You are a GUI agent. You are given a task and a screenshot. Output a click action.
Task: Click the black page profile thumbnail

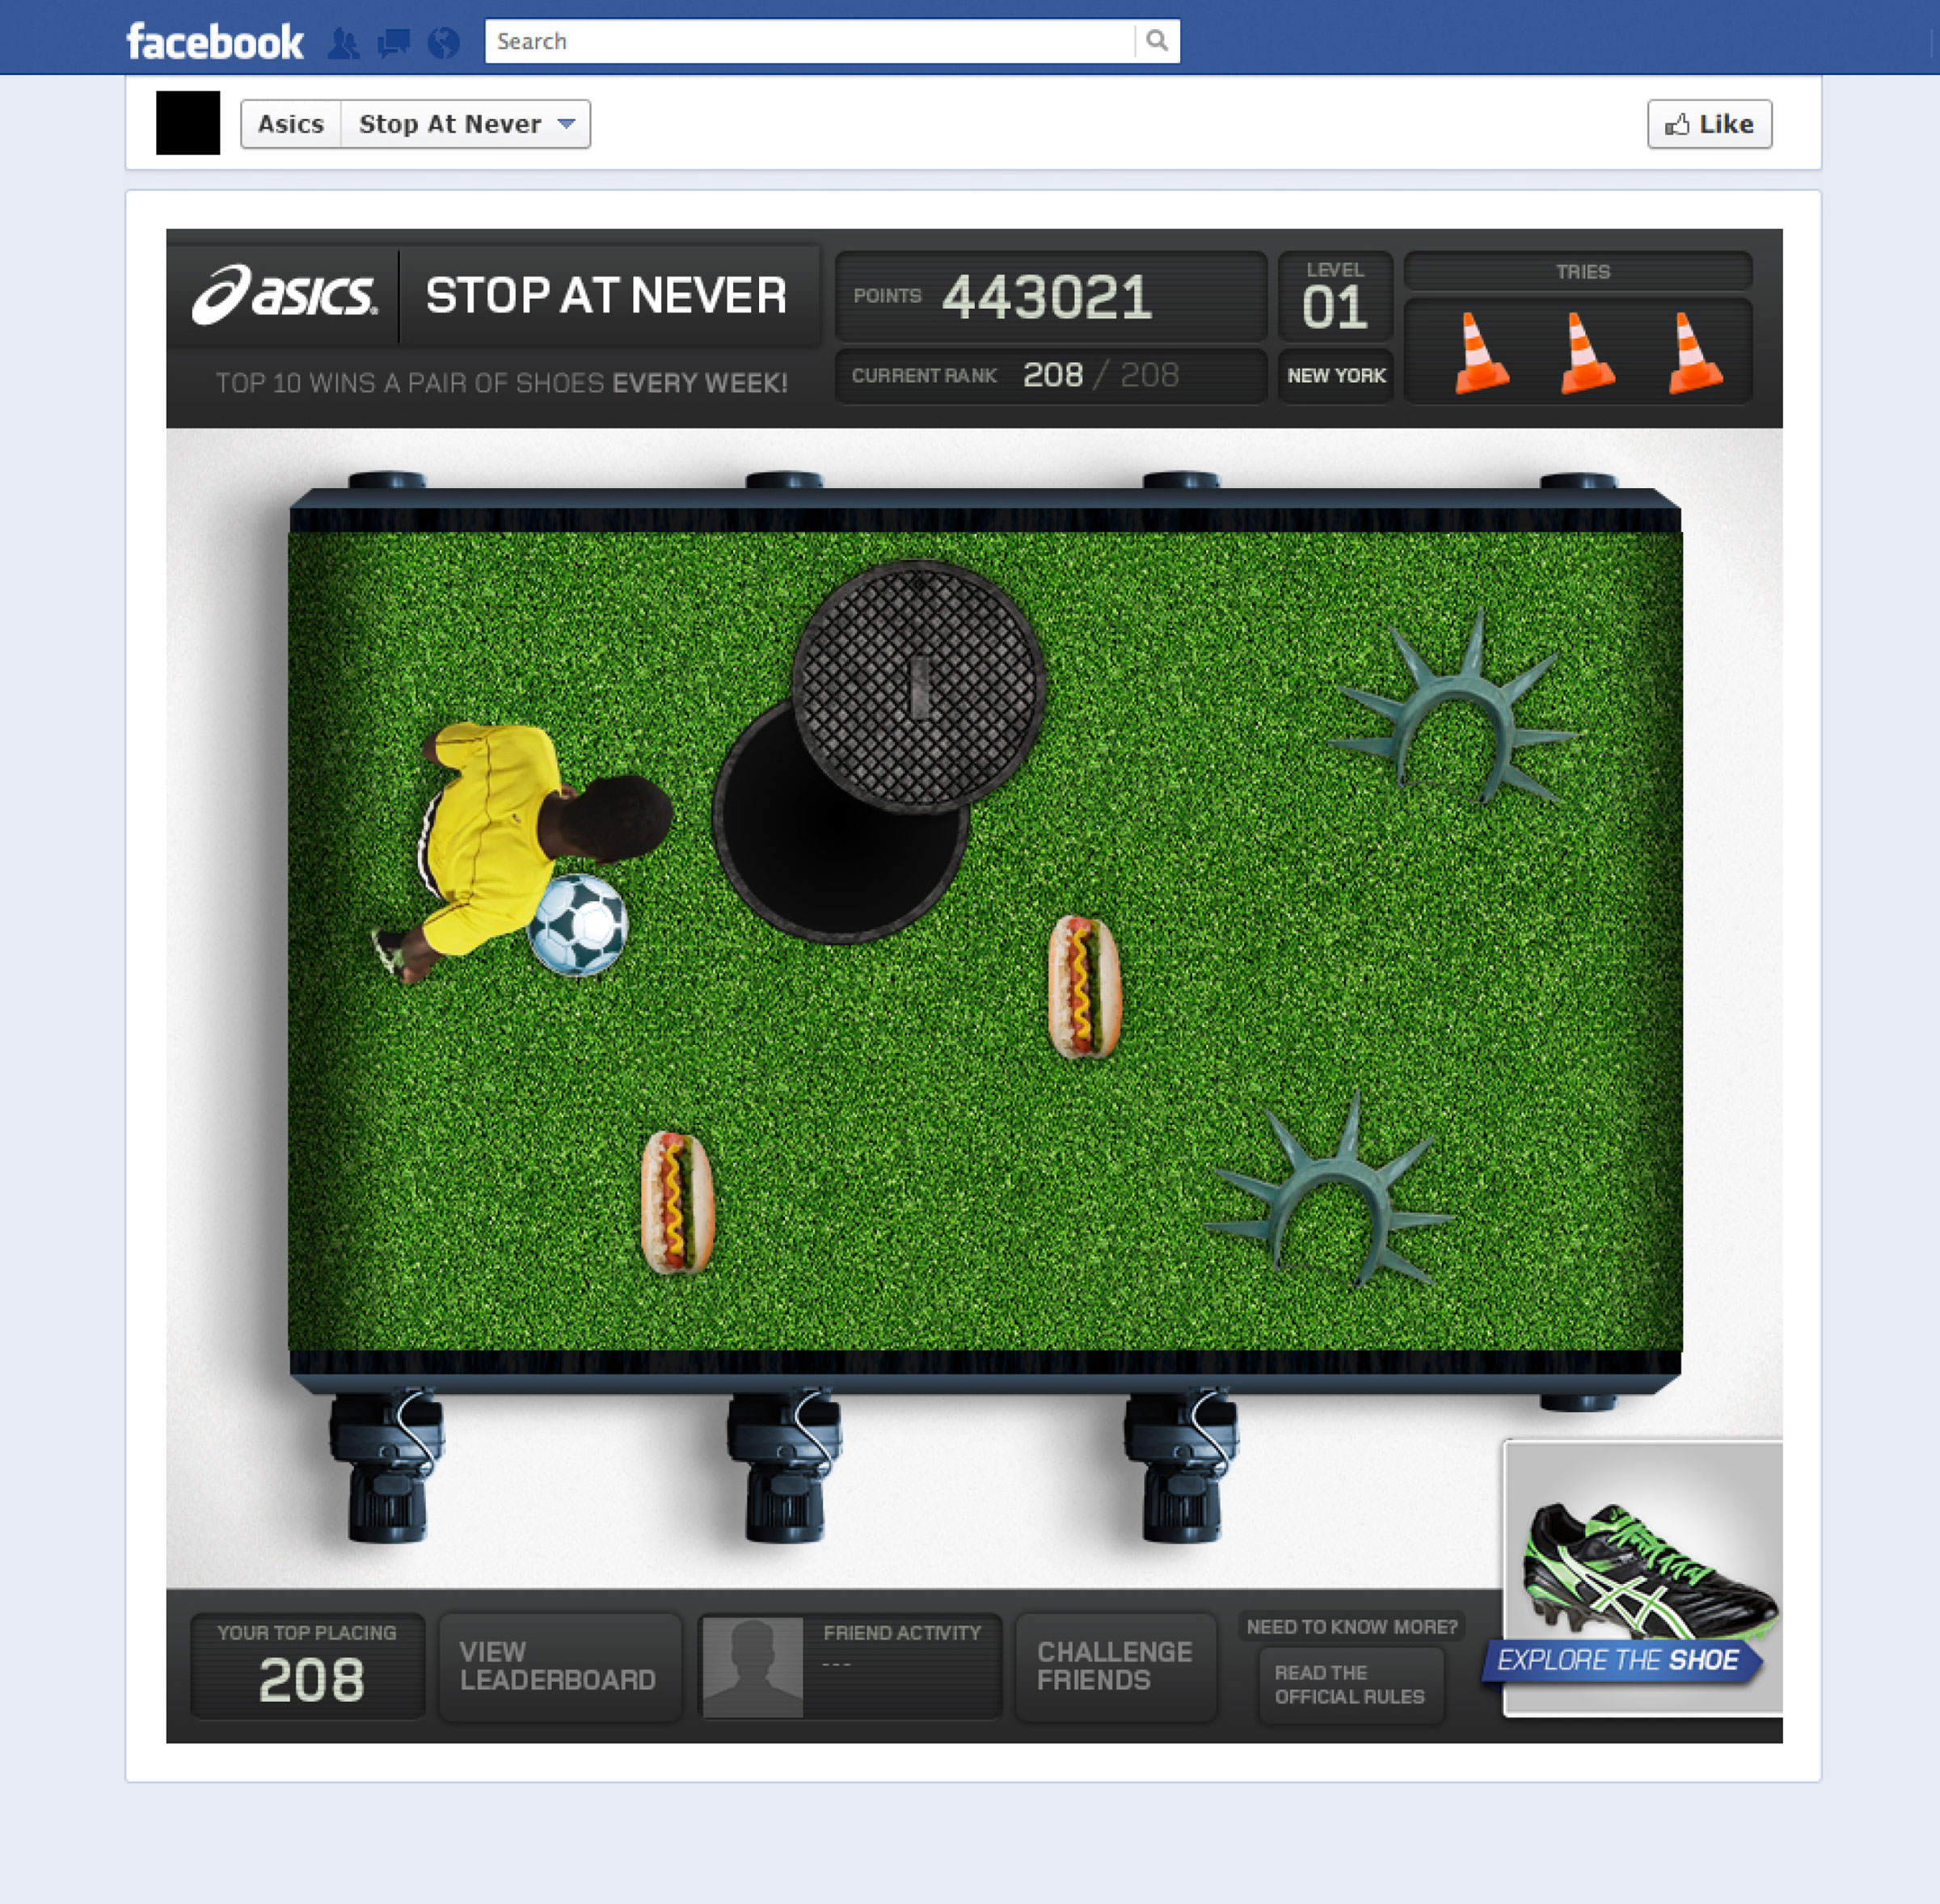point(188,123)
